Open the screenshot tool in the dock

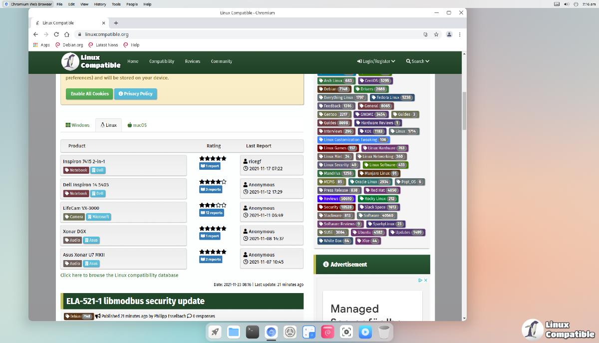coord(346,332)
